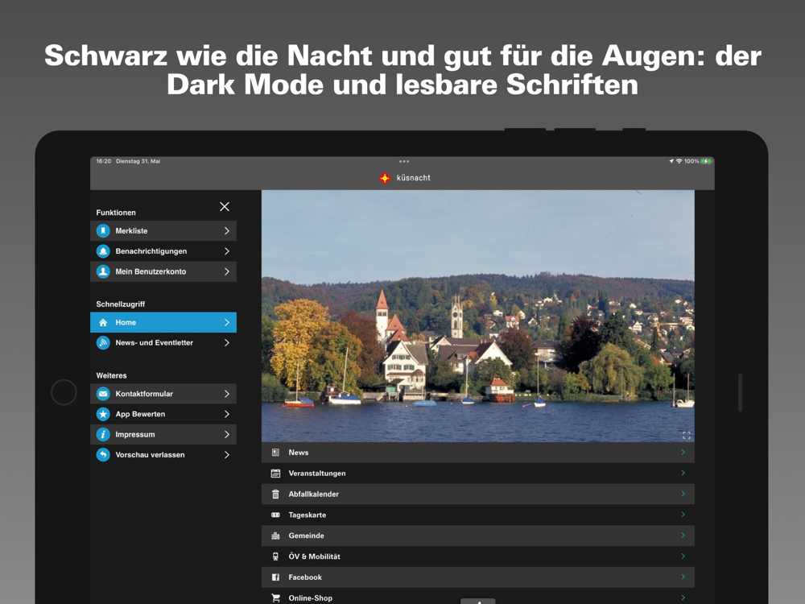The width and height of the screenshot is (805, 604).
Task: Click chevron next to Kontaktformular
Action: (227, 394)
